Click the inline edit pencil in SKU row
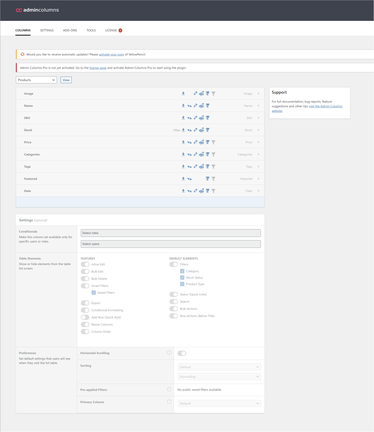This screenshot has height=432, width=374. (195, 118)
